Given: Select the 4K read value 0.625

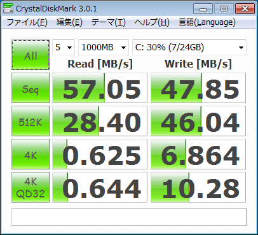Looking at the screenshot, I should 100,154.
